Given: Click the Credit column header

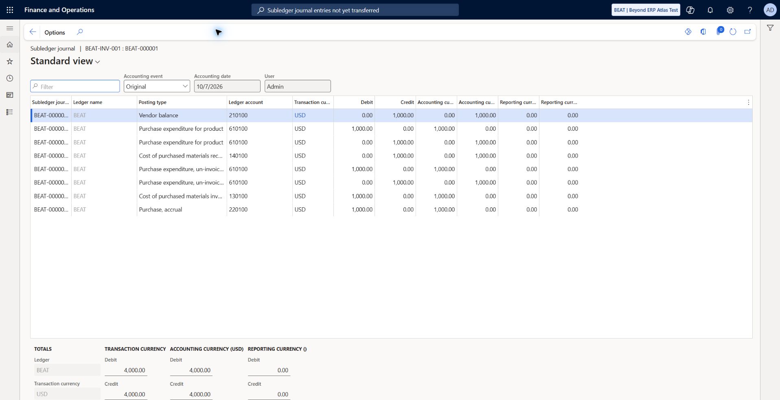Looking at the screenshot, I should [395, 102].
